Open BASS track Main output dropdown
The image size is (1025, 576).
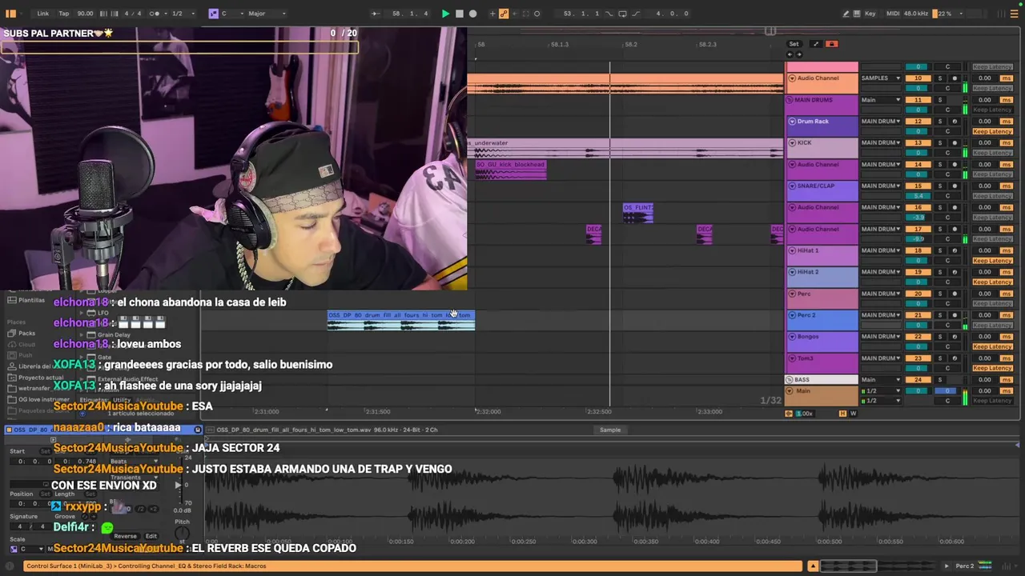tap(881, 380)
